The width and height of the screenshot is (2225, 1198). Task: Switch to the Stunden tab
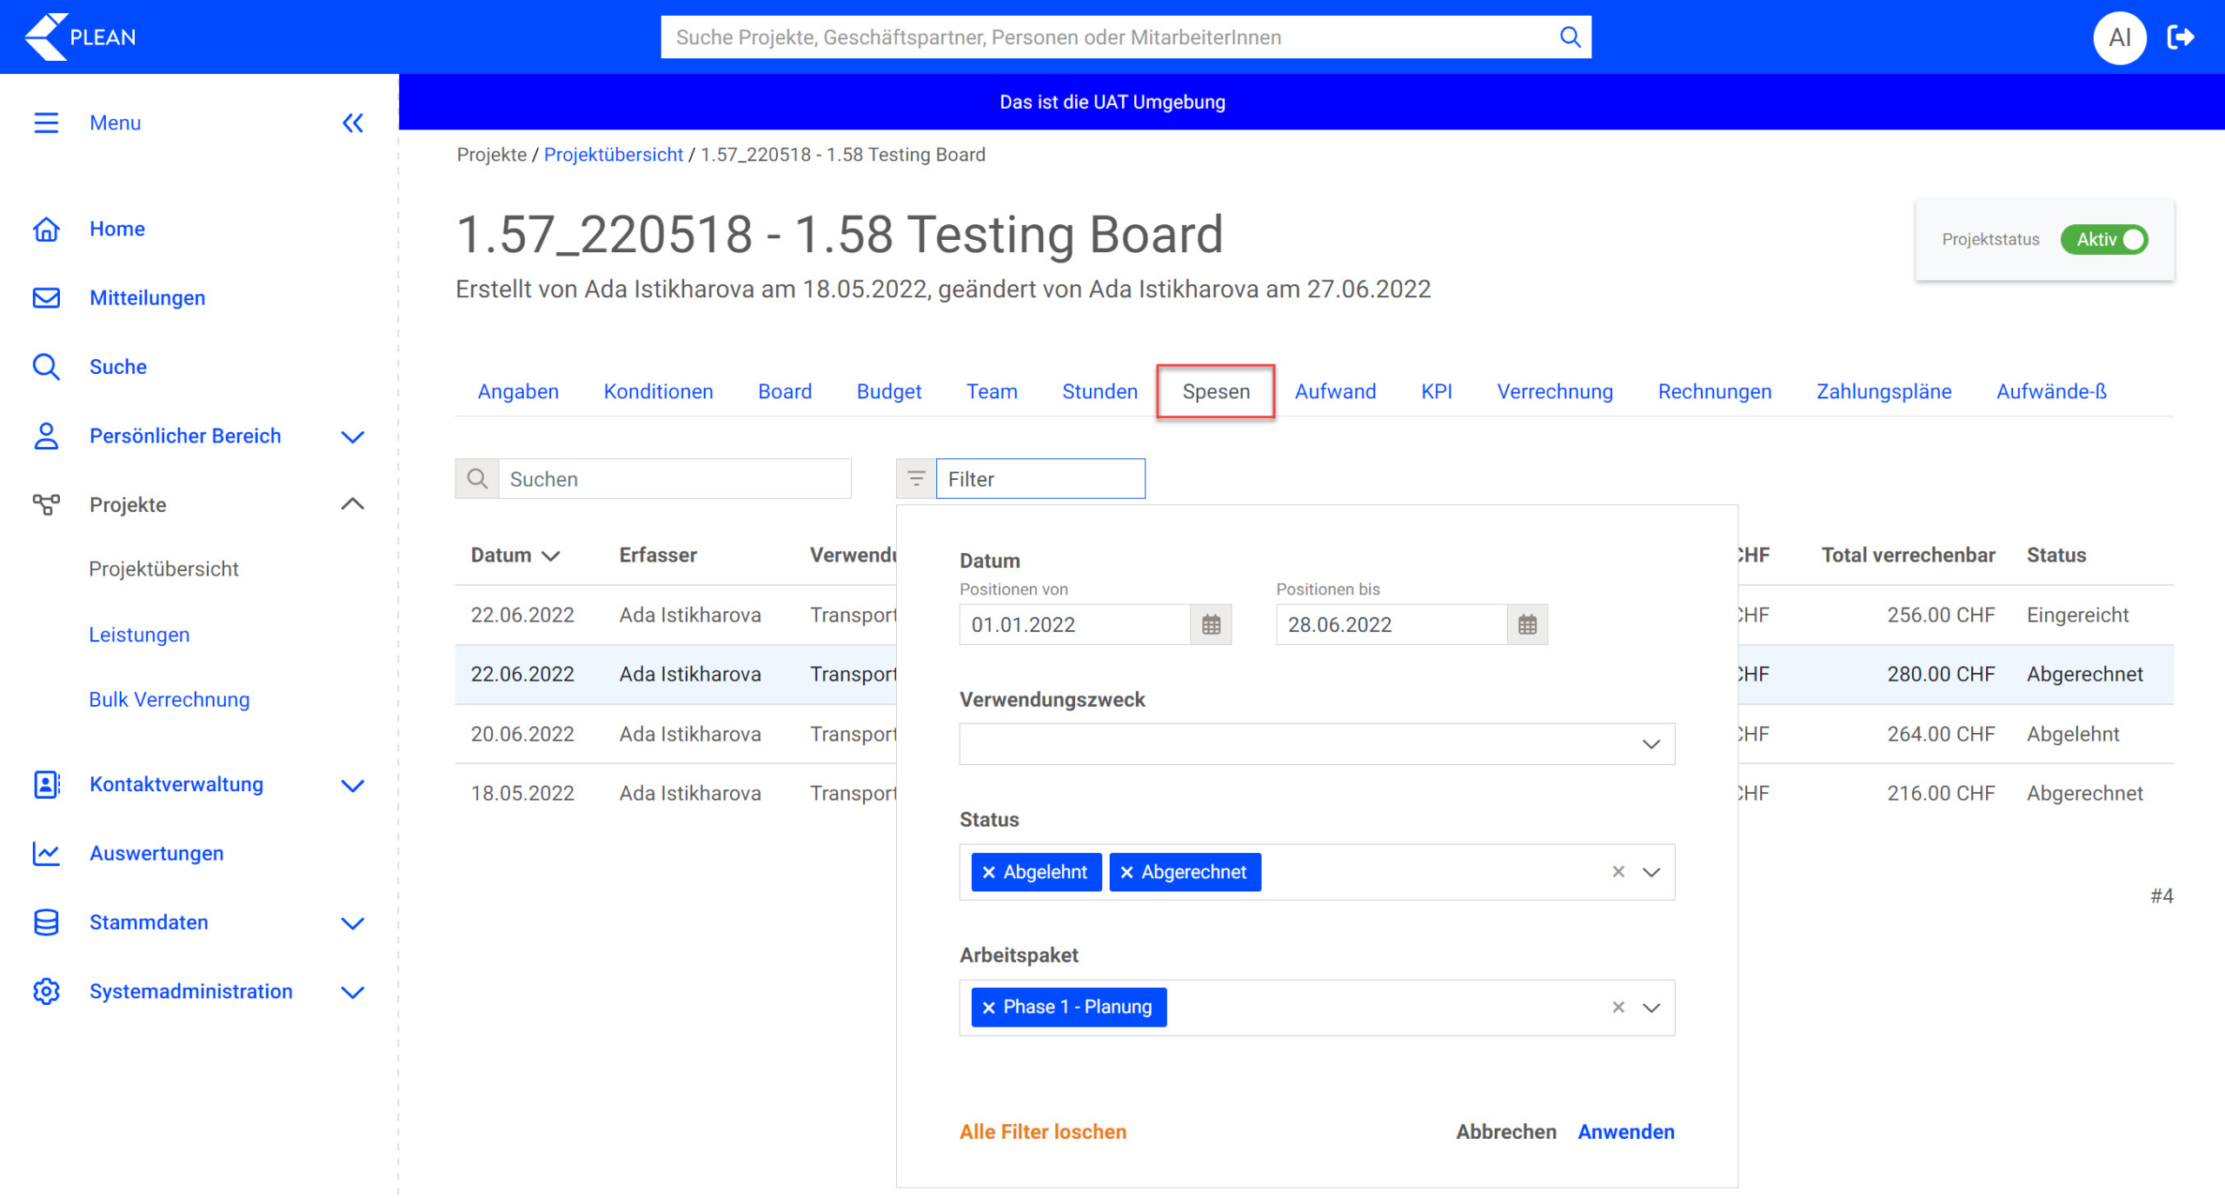pos(1099,391)
